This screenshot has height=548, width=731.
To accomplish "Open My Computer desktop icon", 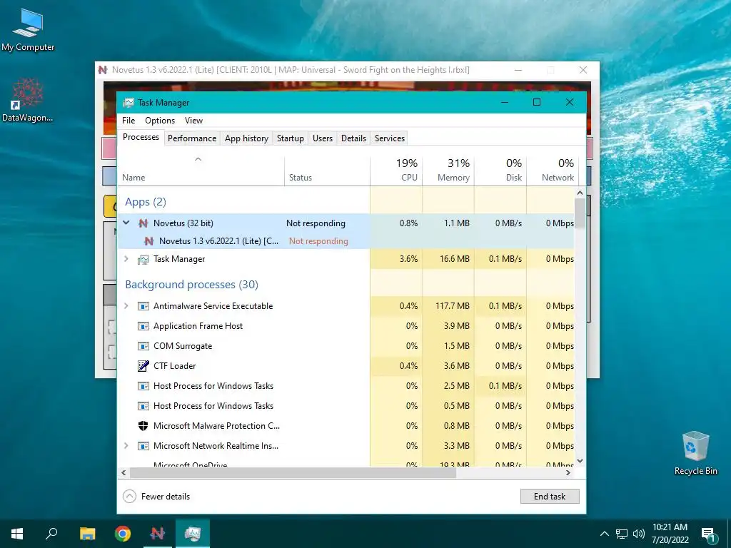I will click(28, 29).
